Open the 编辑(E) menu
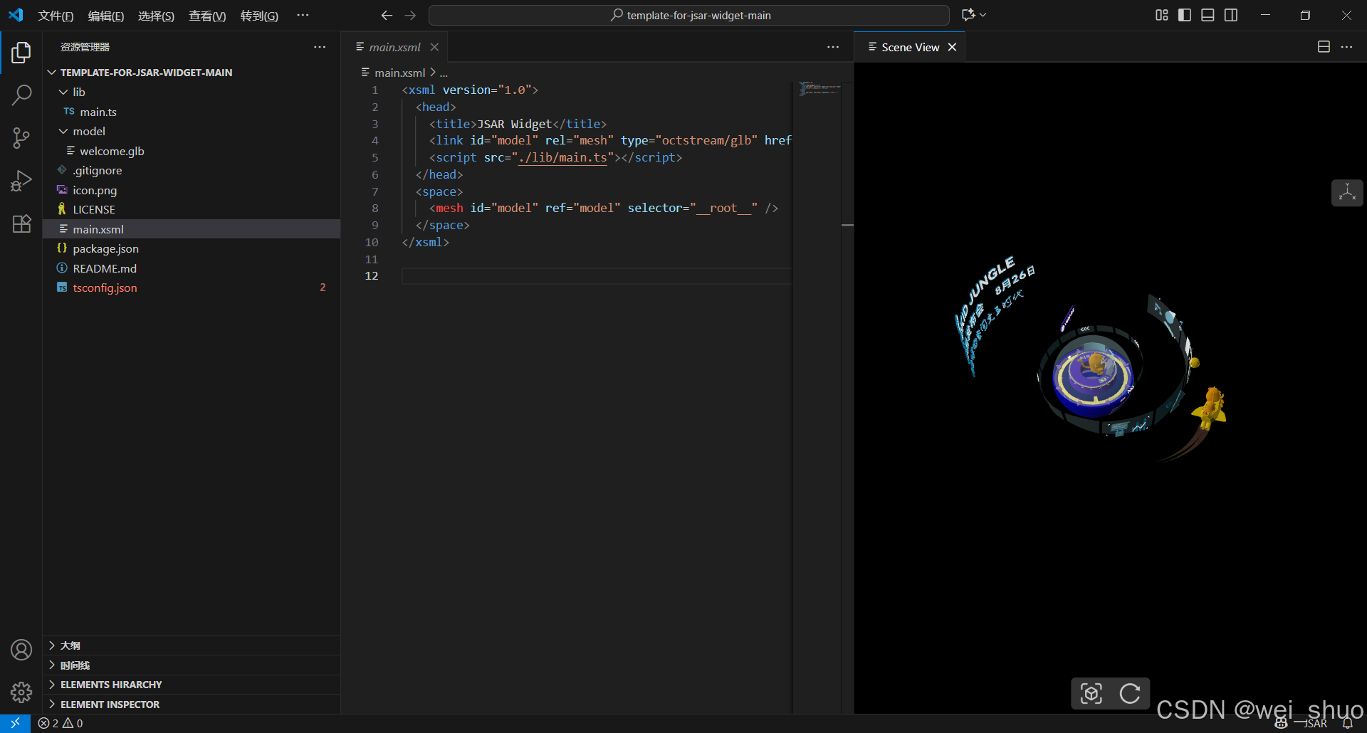 pyautogui.click(x=106, y=16)
